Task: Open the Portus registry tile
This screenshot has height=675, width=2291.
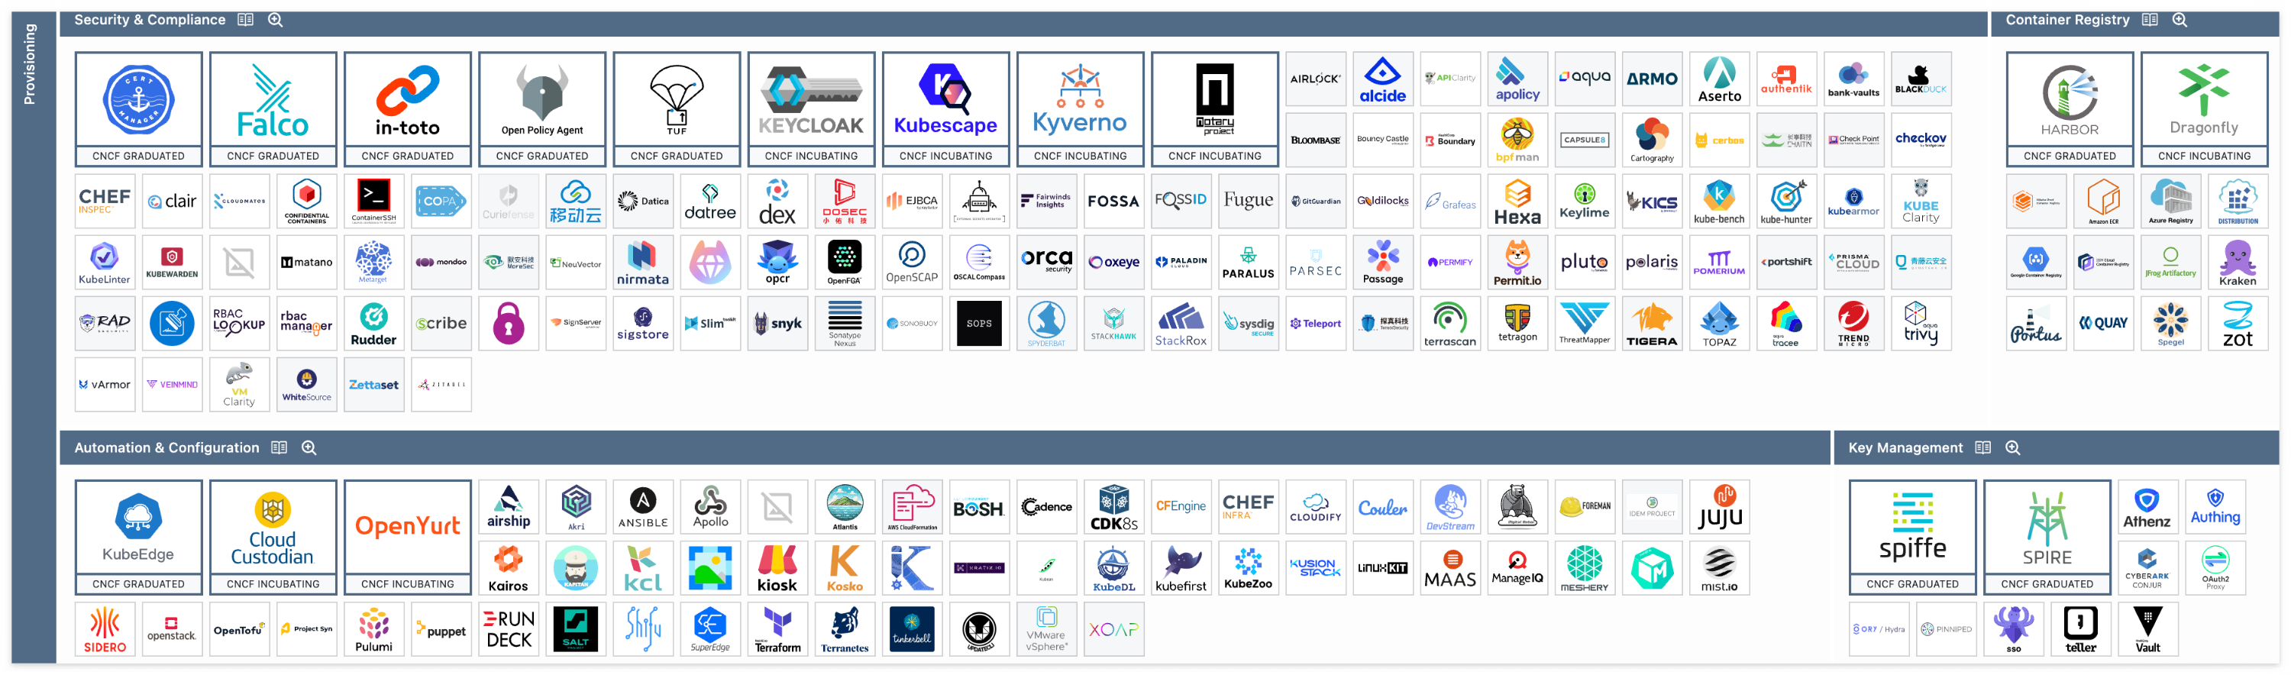Action: click(x=2036, y=324)
